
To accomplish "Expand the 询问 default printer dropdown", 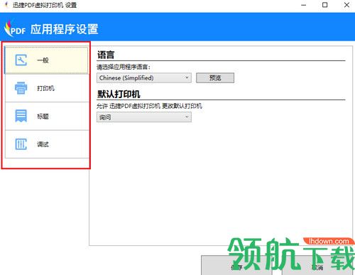I will pyautogui.click(x=144, y=117).
